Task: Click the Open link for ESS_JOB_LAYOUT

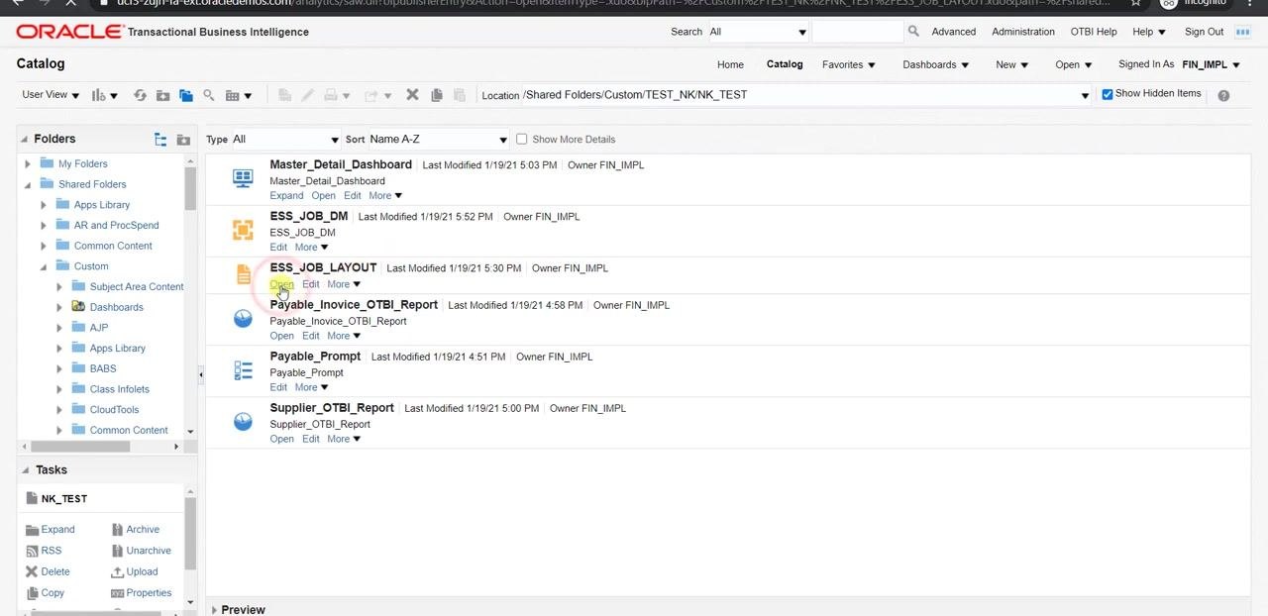Action: pyautogui.click(x=281, y=284)
